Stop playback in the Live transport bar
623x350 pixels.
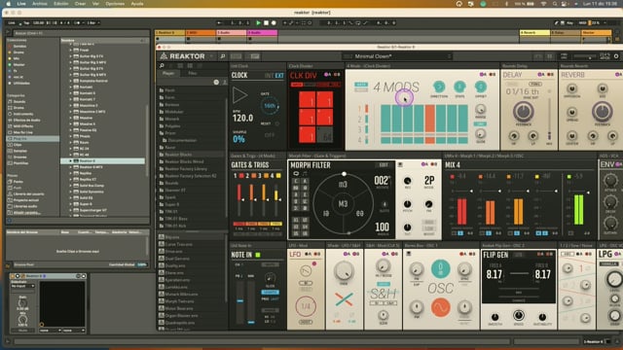(266, 23)
